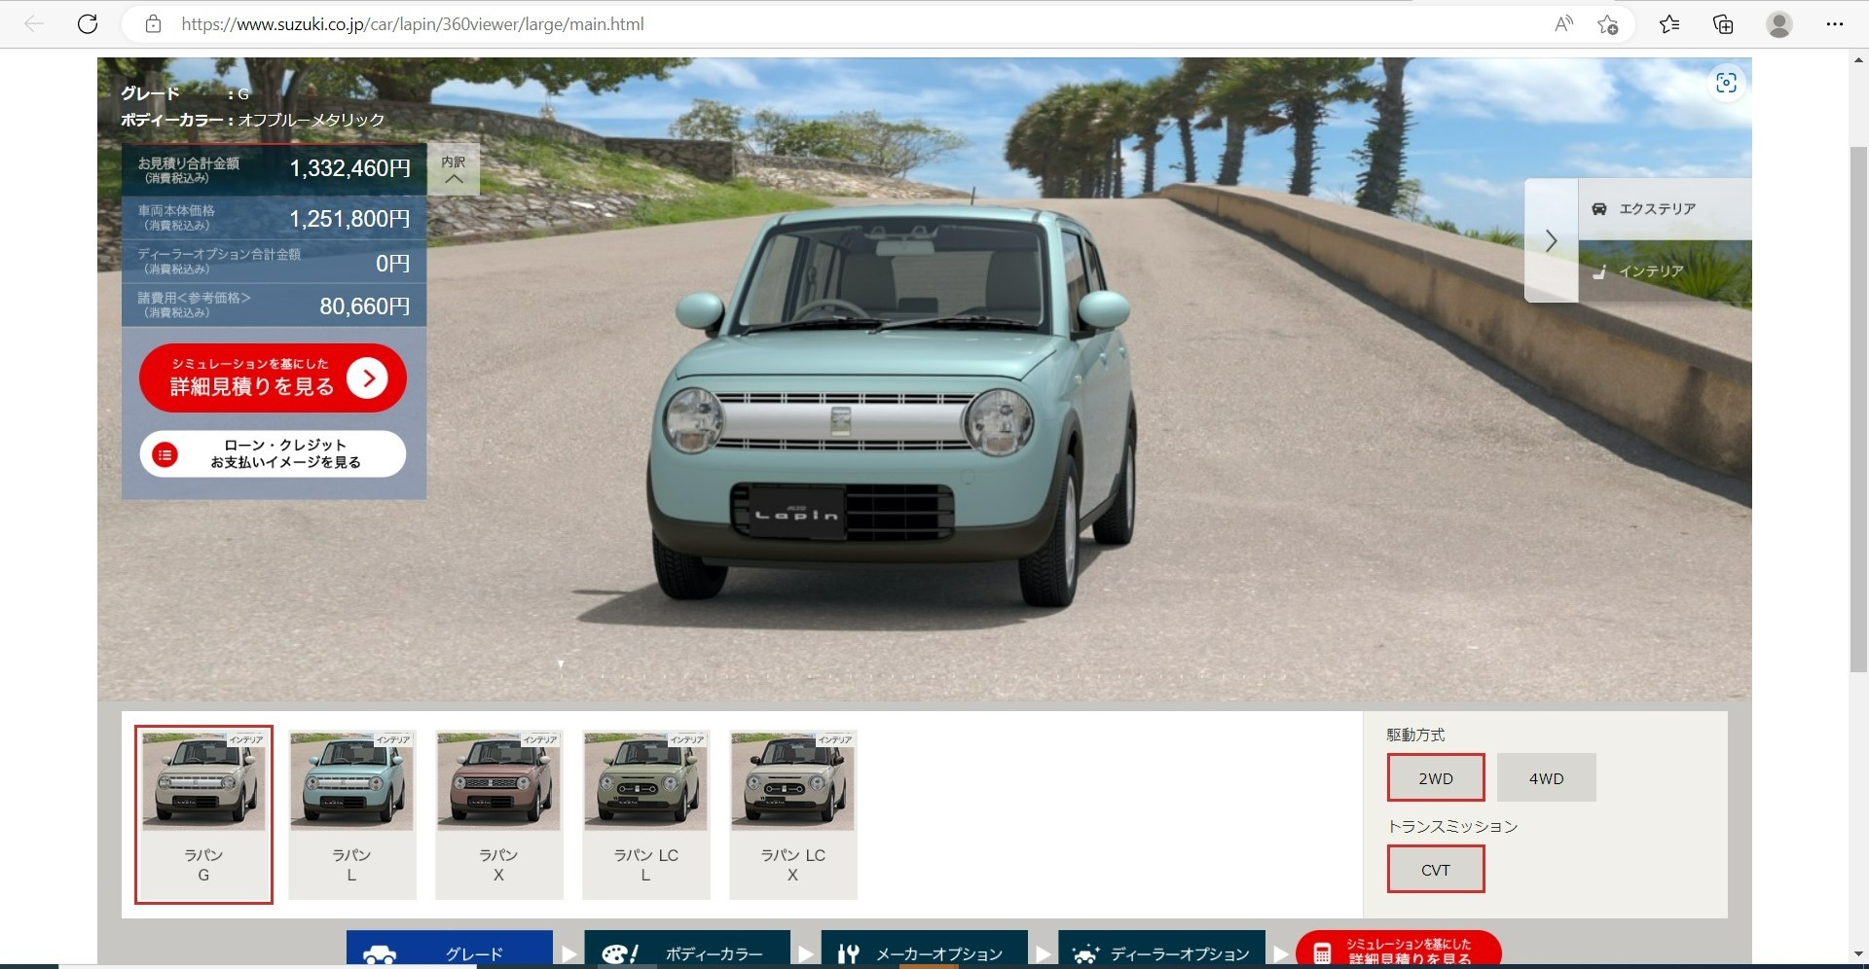Screen dimensions: 1869x969
Task: Click arrow circle in red estimate button
Action: pos(368,377)
